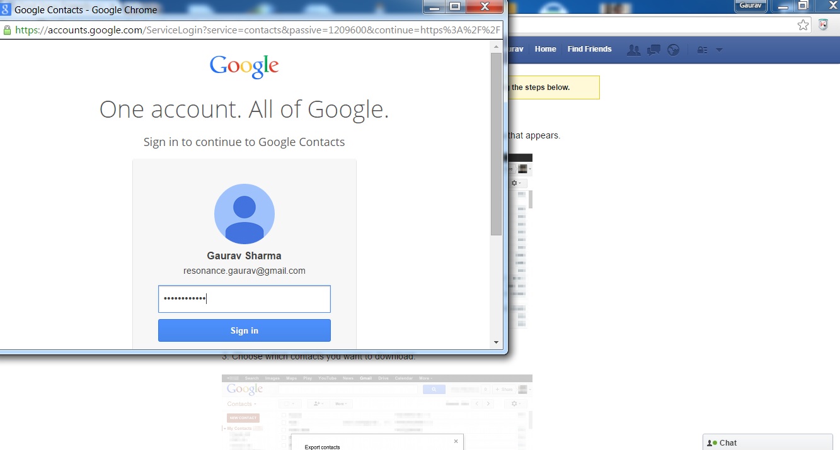Click the Sign in button
The width and height of the screenshot is (840, 450).
[x=244, y=330]
